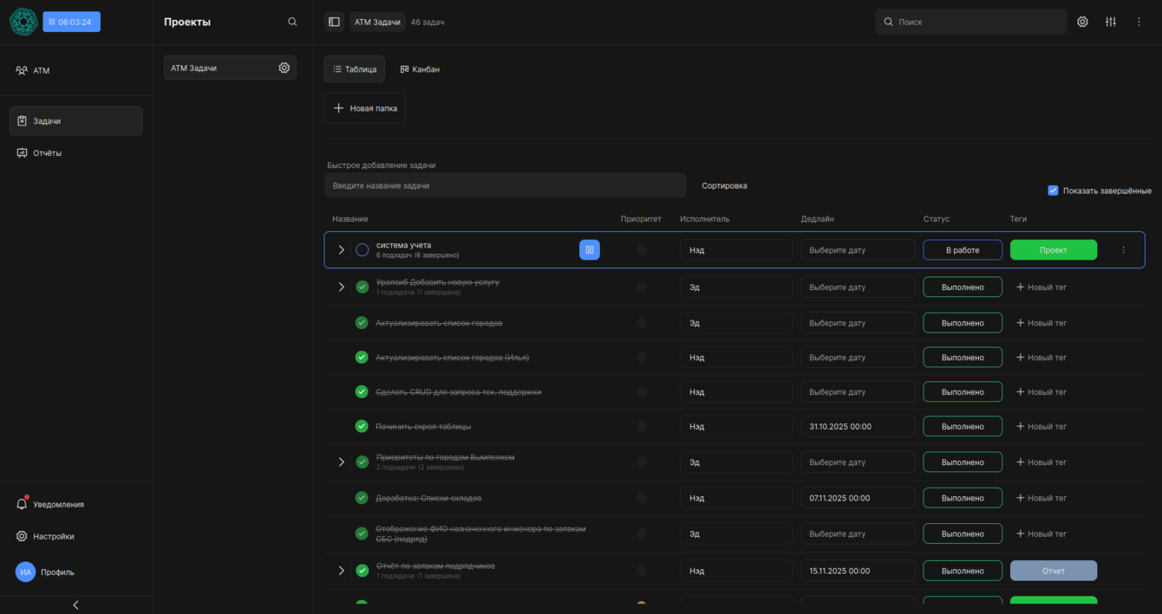Add Новый тег to Доработка: Списки складов
Image resolution: width=1162 pixels, height=614 pixels.
[1041, 498]
